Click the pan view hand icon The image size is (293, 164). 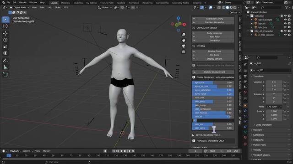184,41
